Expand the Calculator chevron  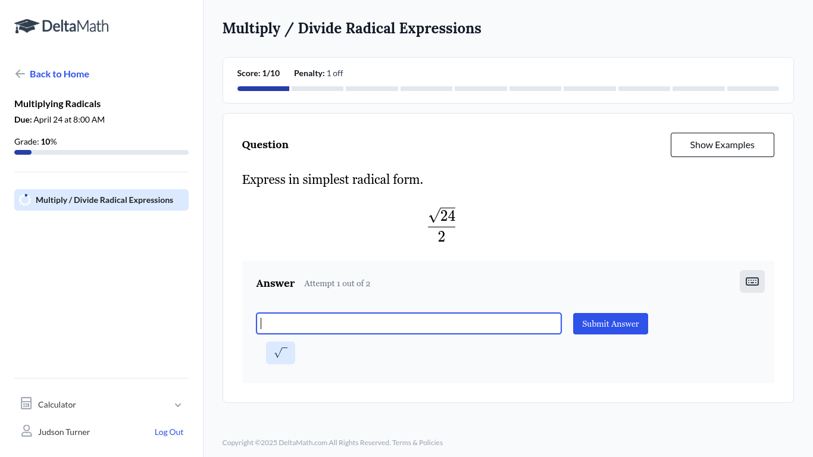coord(178,405)
